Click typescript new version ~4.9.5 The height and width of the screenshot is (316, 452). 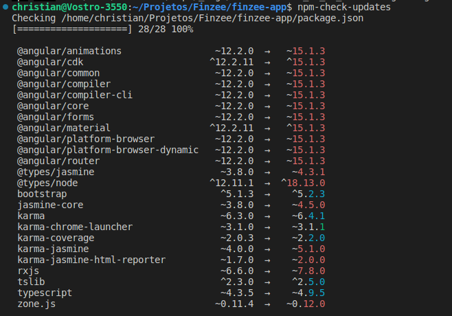(308, 293)
